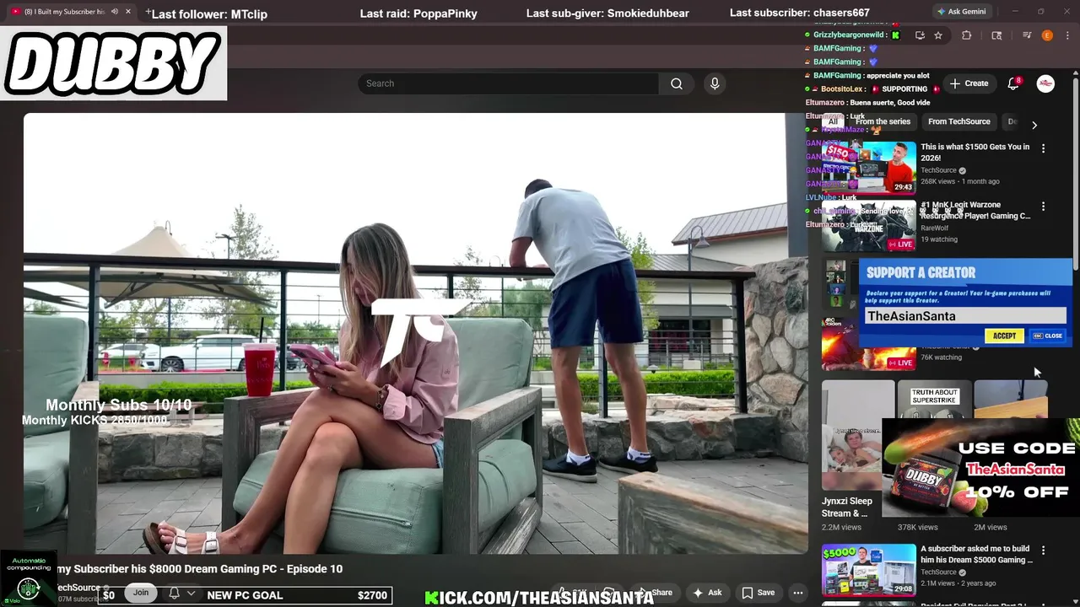The image size is (1080, 607).
Task: Open more actions ellipsis under the video
Action: 797,593
